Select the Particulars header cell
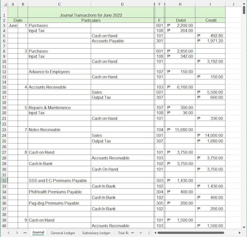Screen dimensions: 247x237 91,20
